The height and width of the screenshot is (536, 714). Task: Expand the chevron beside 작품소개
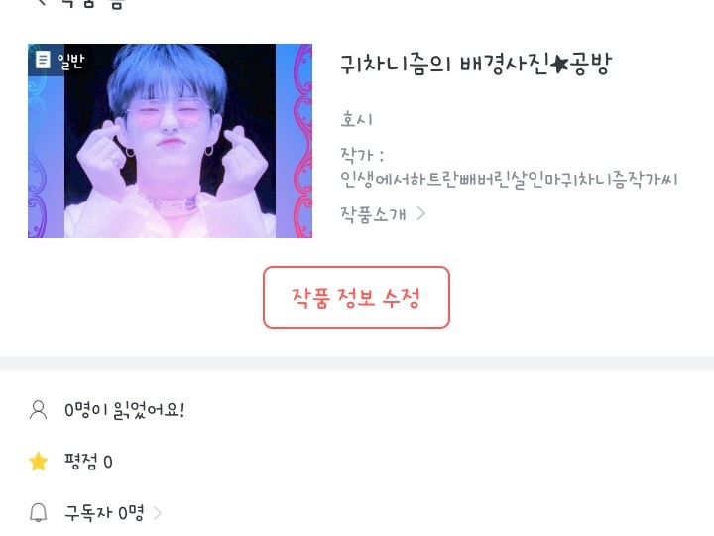[421, 213]
